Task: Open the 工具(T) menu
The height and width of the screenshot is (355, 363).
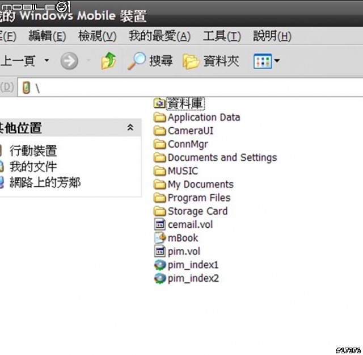Action: click(x=222, y=36)
